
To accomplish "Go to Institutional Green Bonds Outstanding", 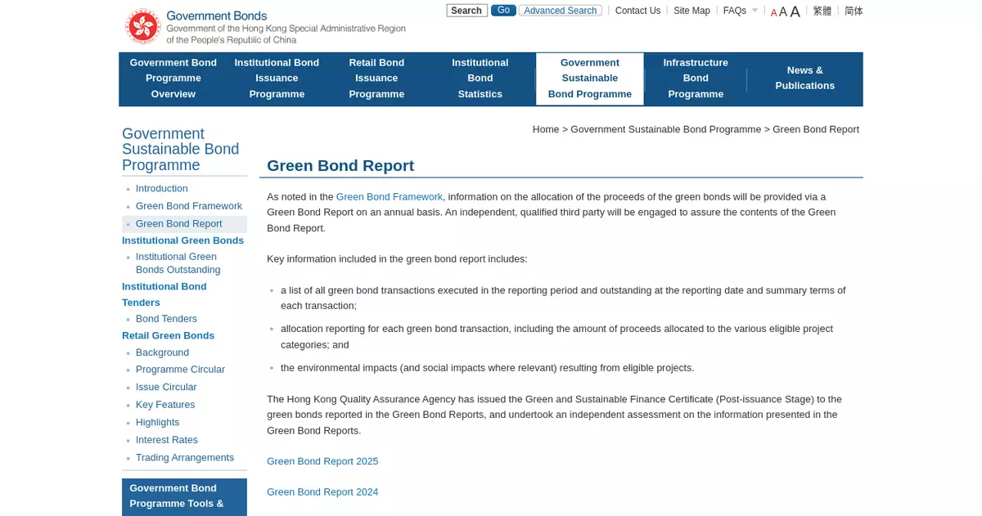I will 177,263.
